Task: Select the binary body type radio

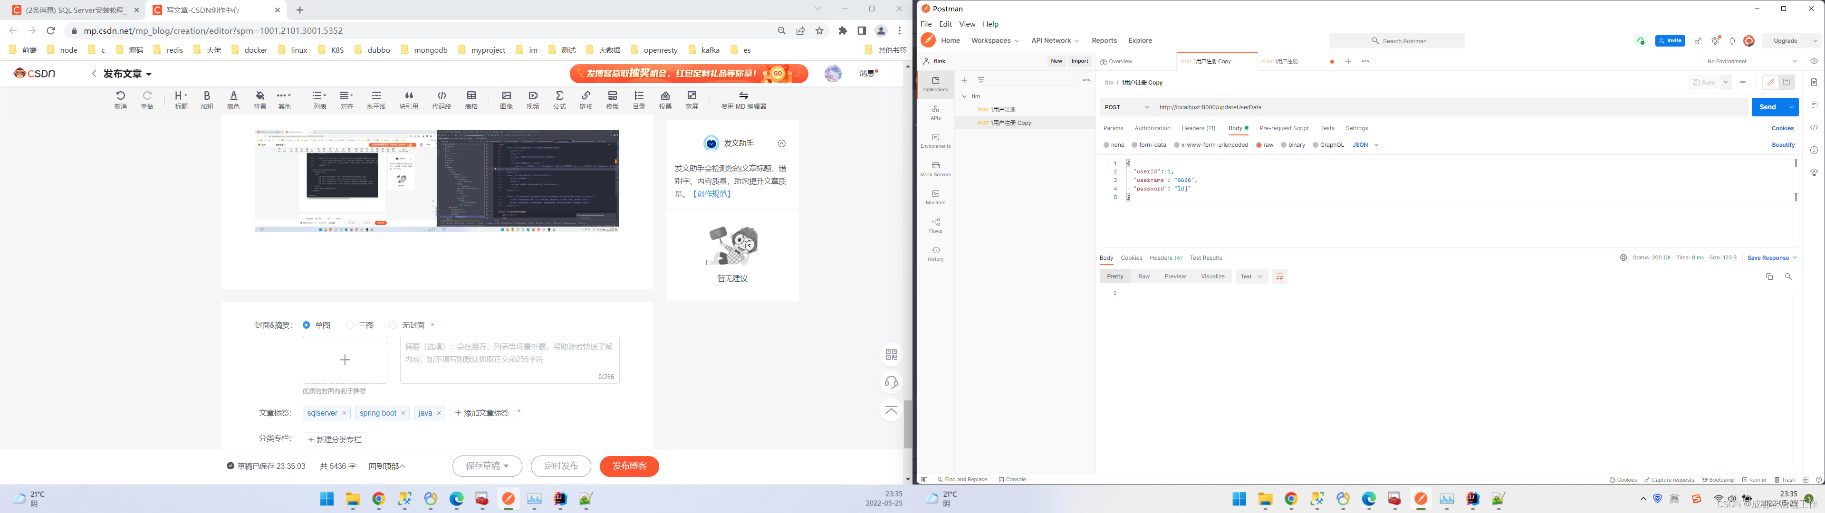Action: 1284,145
